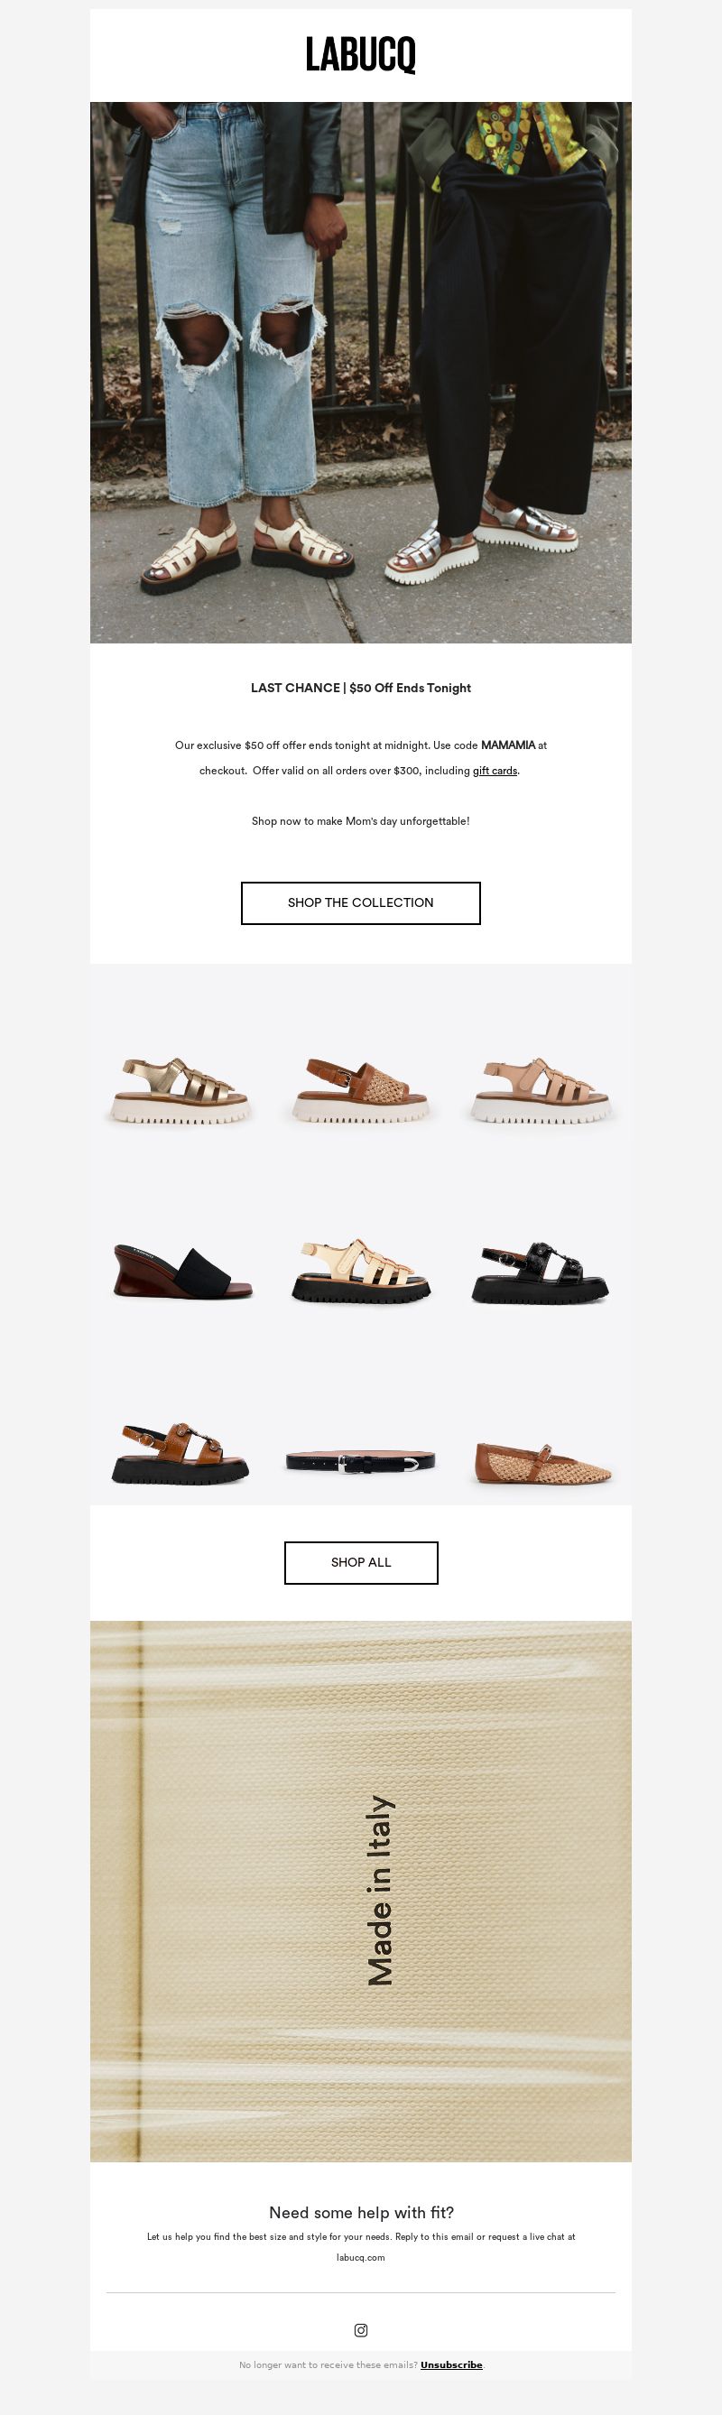This screenshot has height=2415, width=722.
Task: Click the LAST CHANCE $50 Off headline
Action: pyautogui.click(x=361, y=687)
